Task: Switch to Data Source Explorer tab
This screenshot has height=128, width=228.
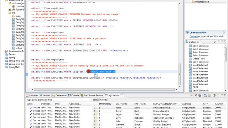Action: point(92,95)
